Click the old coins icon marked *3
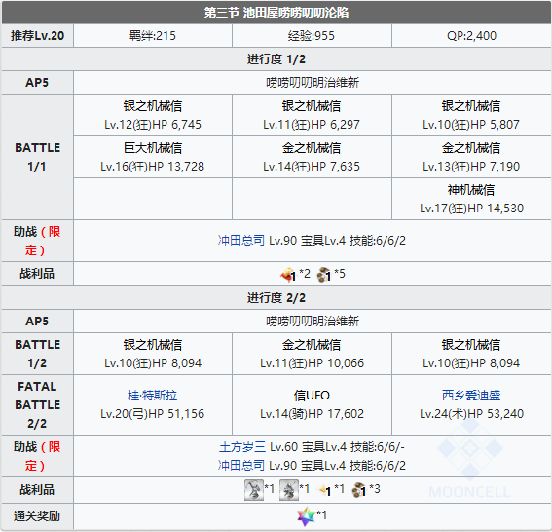Viewport: 552px width, 532px height. [x=359, y=490]
